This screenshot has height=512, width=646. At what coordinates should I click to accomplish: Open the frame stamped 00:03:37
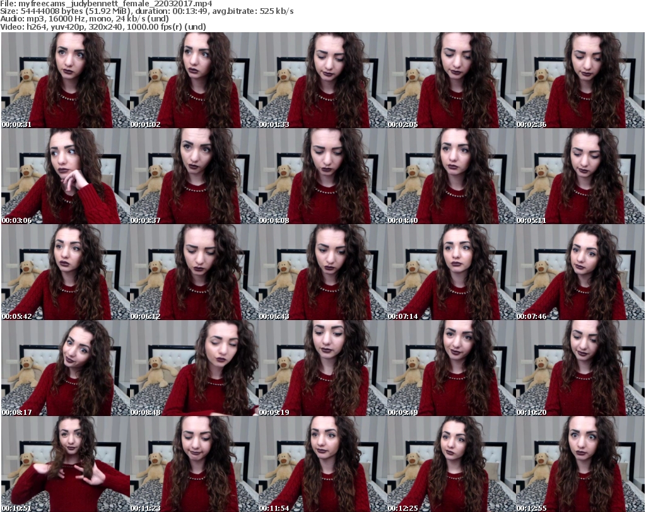tap(194, 176)
